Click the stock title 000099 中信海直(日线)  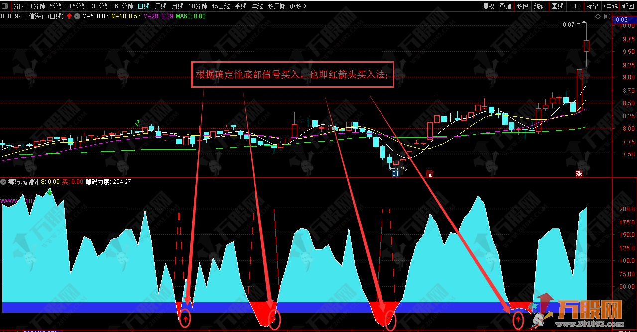pyautogui.click(x=33, y=16)
